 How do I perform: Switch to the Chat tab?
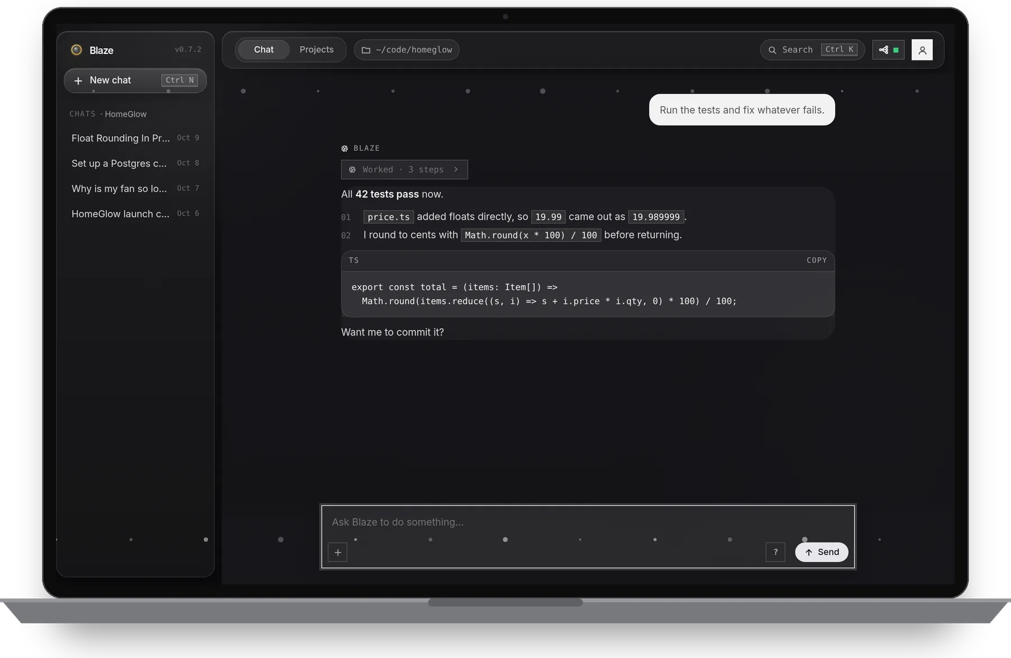(x=263, y=49)
